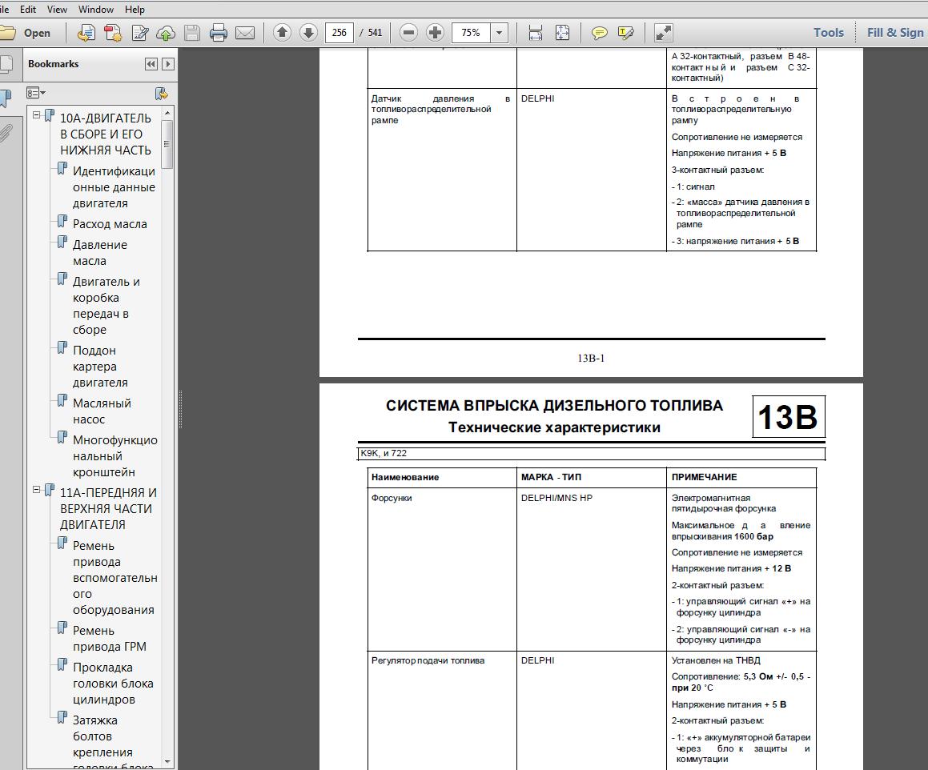Click the Open folder icon
Viewport: 928px width, 770px height.
coord(8,33)
